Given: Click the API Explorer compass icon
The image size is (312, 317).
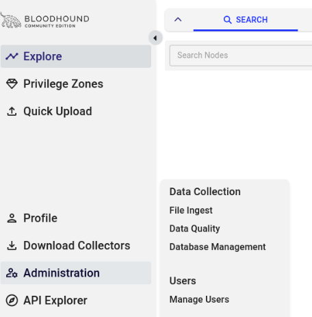Looking at the screenshot, I should [x=12, y=301].
